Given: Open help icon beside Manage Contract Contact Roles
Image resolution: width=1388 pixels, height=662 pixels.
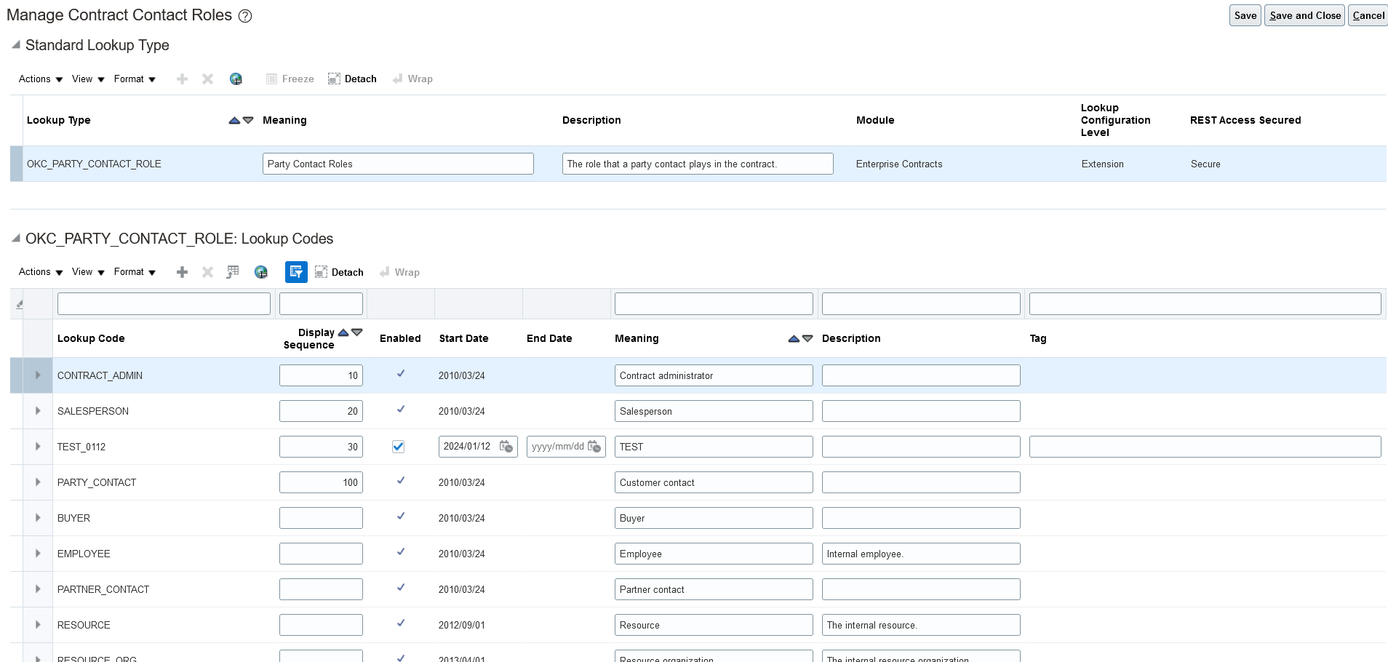Looking at the screenshot, I should pos(246,16).
